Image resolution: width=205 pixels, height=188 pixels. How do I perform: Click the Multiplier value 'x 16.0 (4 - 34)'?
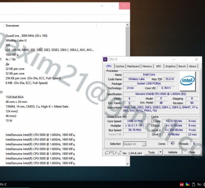pos(135,125)
